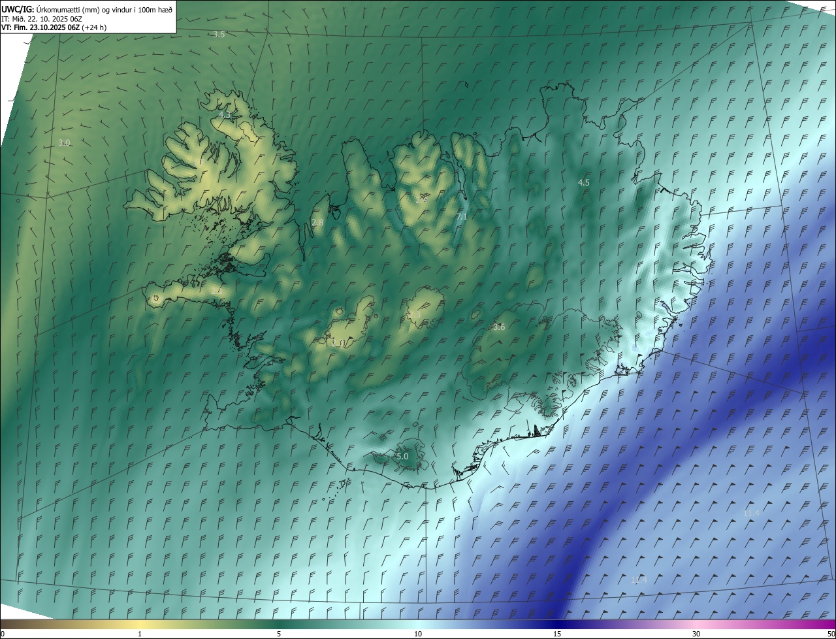Click the 5 tick on the color scale

[x=279, y=634]
